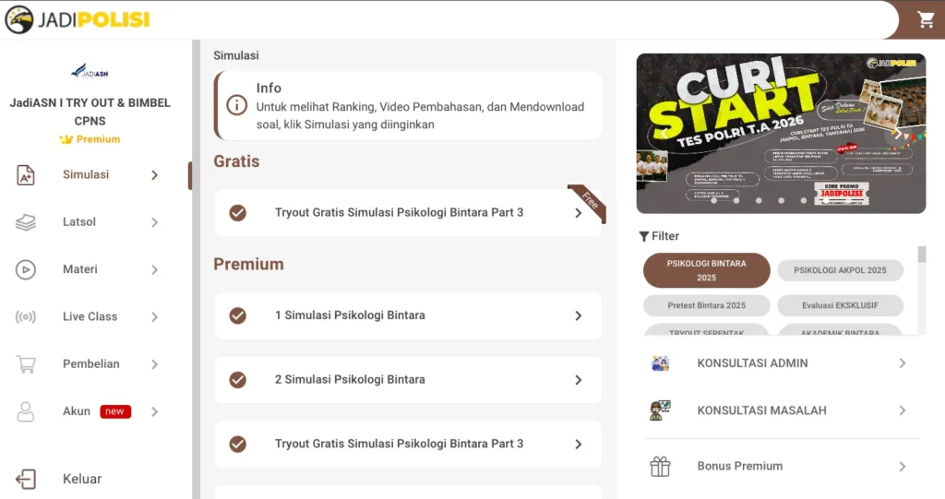
Task: Select PSIKOLOGI AKPOL 2025 filter chip
Action: pyautogui.click(x=840, y=270)
